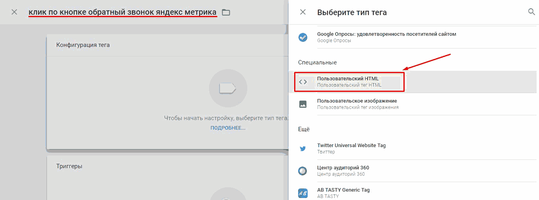Viewport: 539px width, 200px height.
Task: Click the search magnifier in tag type panel
Action: click(x=531, y=12)
